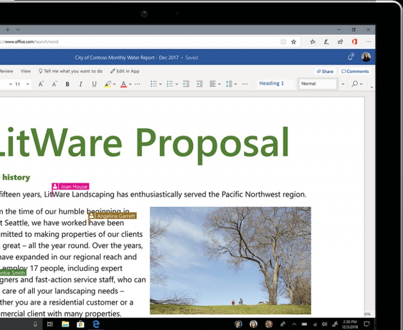Select the numbered list icon
Screen dimensions: 403x330
(171, 83)
